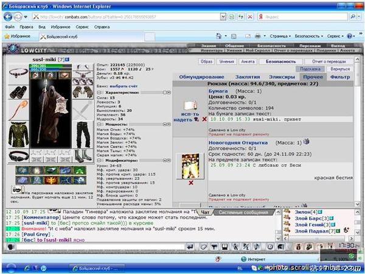Click the chat save diskette icon
Viewport: 365px width, 274px height.
[x=224, y=247]
